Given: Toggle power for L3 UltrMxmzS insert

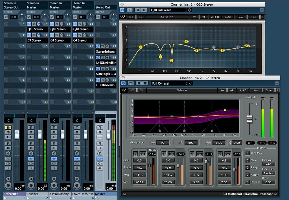Looking at the screenshot, I should 98,80.
